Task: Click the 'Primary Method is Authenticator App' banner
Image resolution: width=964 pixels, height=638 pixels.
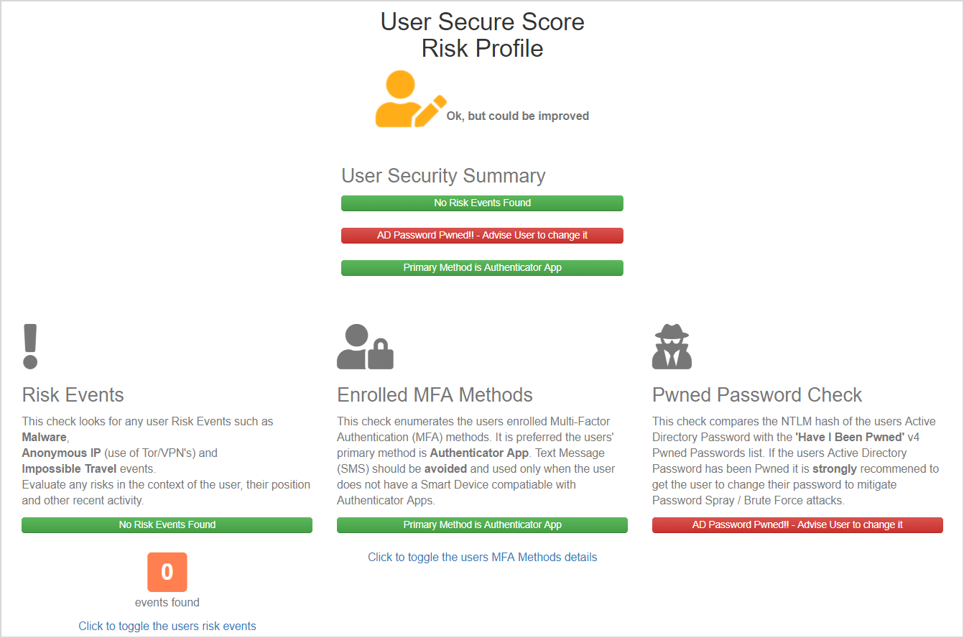Action: pyautogui.click(x=482, y=267)
